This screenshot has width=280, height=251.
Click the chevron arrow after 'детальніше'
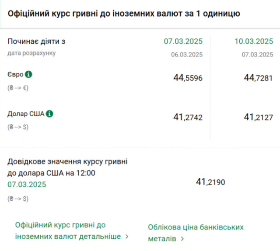pos(127,237)
